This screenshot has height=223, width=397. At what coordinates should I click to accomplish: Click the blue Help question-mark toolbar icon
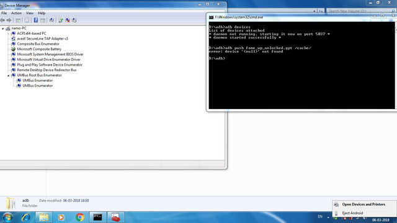[x=36, y=20]
